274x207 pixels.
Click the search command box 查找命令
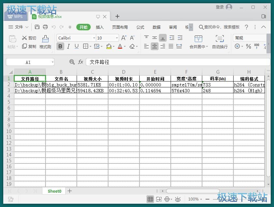219,27
